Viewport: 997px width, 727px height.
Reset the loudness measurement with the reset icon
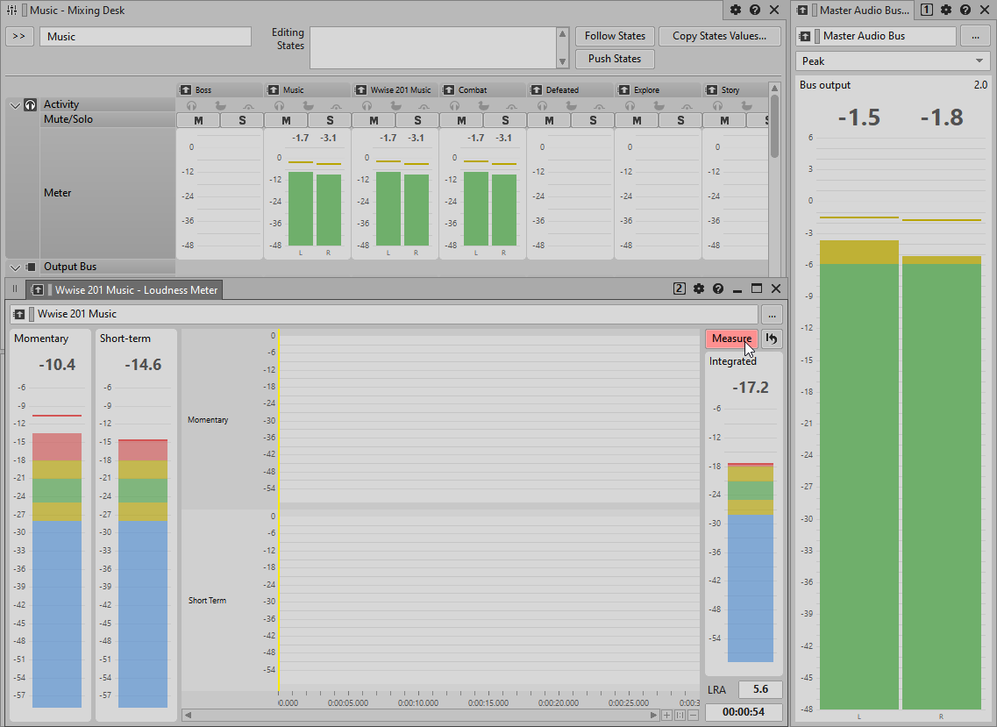pos(772,339)
